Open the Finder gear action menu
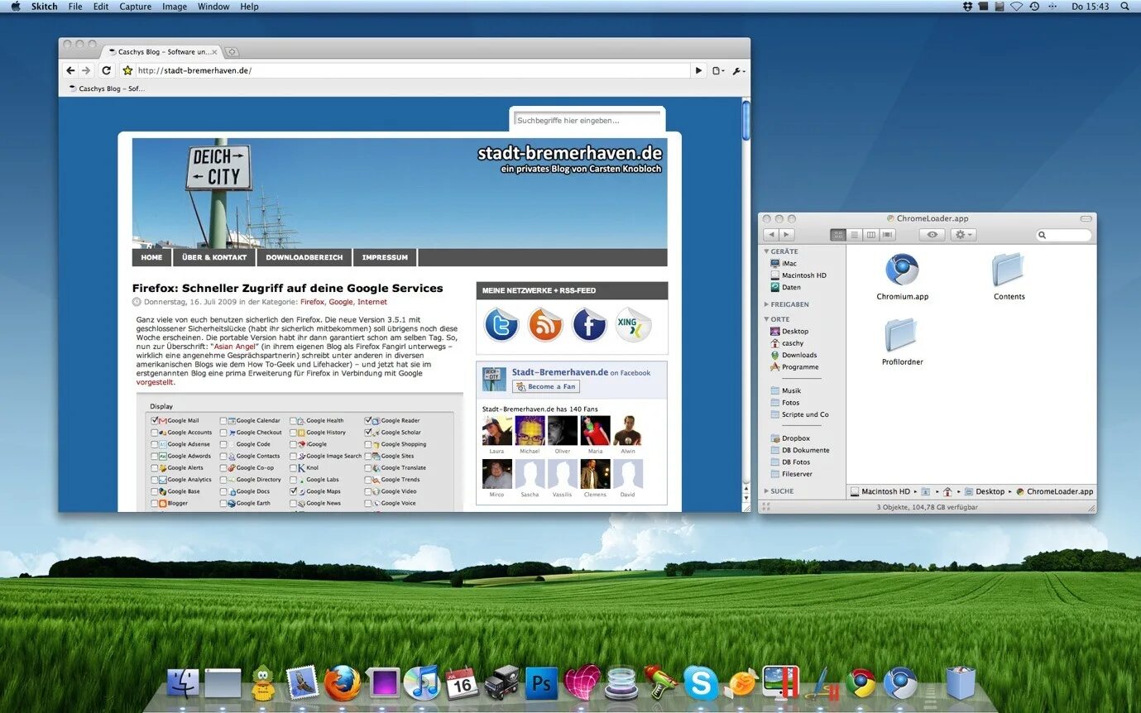Screen dimensions: 1141x713 (x=964, y=235)
